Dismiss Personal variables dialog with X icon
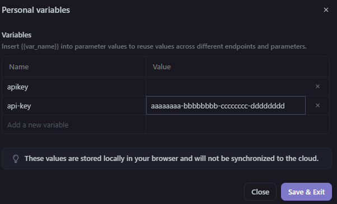Screen dimensions: 337x204 tap(326, 10)
